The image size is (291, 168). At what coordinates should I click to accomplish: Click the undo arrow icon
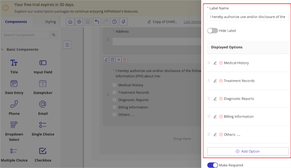(x=97, y=22)
